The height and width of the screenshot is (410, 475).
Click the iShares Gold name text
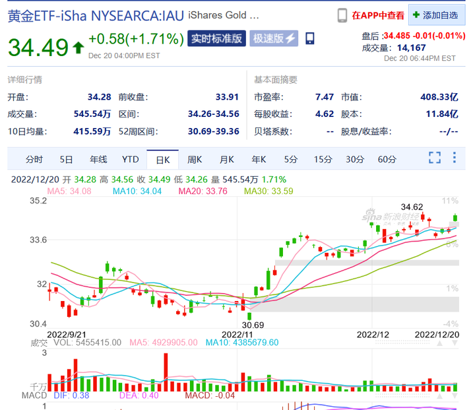[x=224, y=15]
